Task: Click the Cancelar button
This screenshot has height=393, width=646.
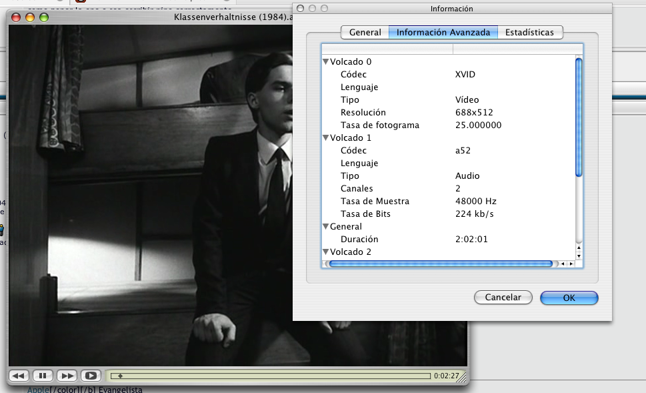Action: (503, 298)
